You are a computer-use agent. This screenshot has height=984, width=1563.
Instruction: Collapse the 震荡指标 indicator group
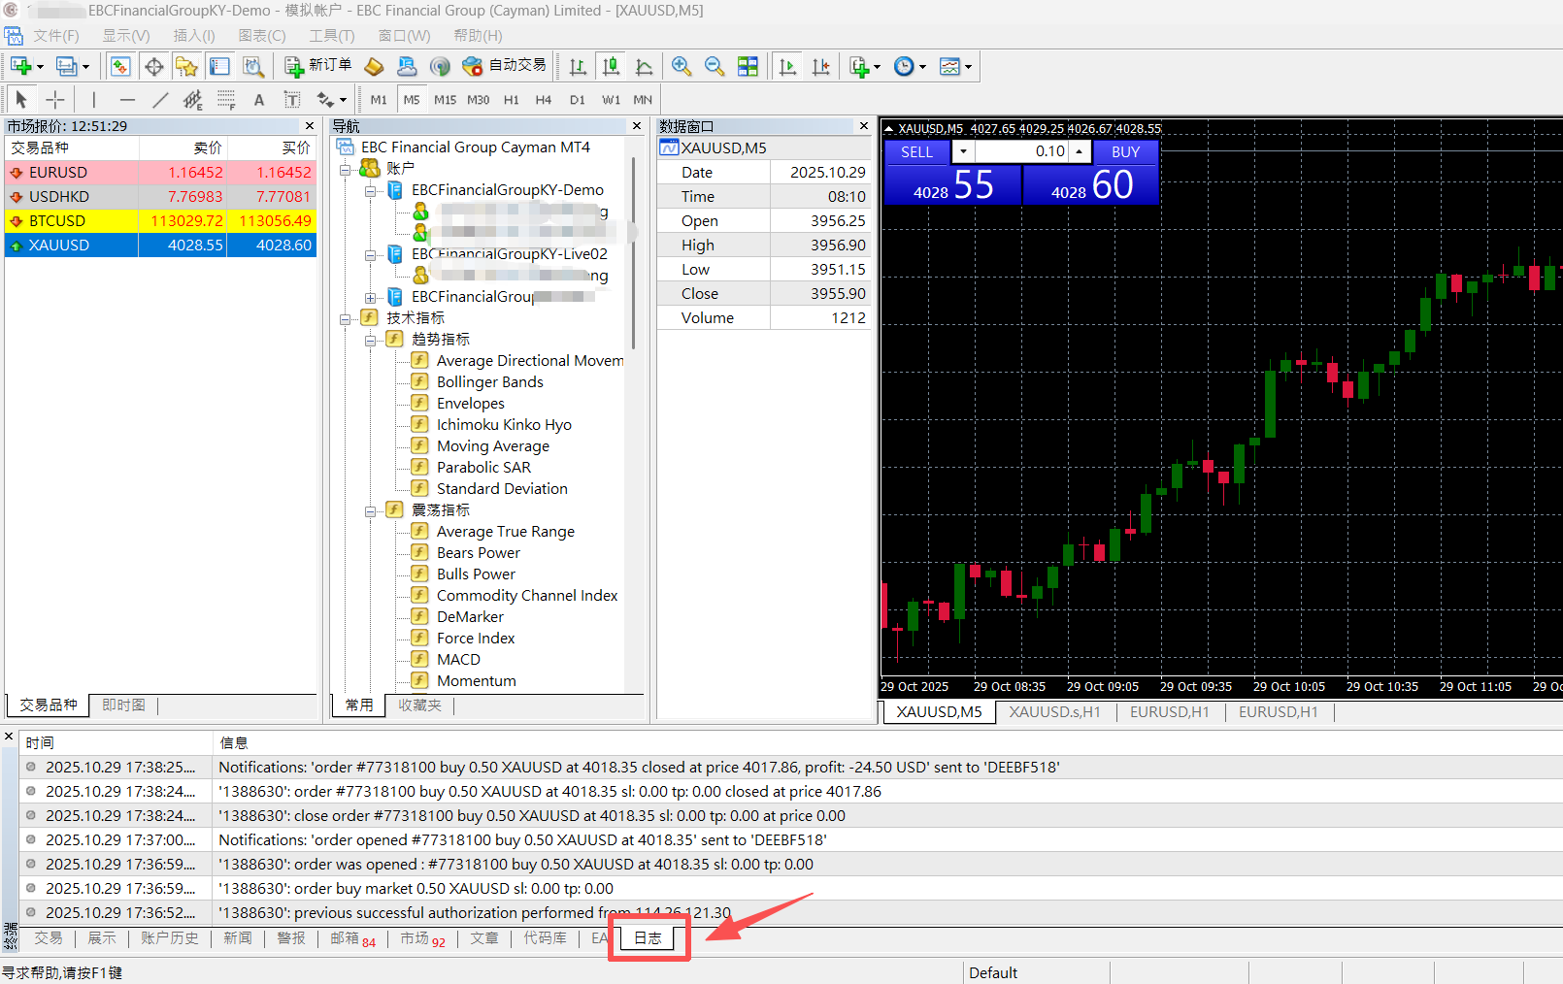371,510
